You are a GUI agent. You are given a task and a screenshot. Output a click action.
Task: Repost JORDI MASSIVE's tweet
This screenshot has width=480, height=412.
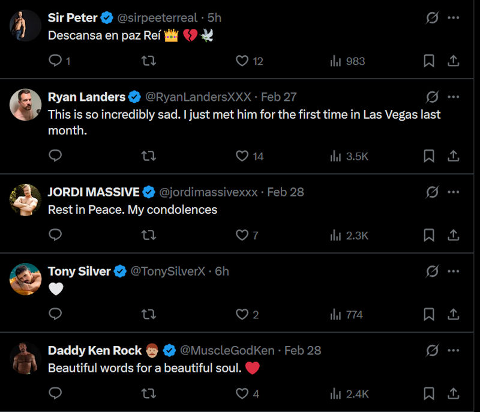tap(148, 235)
